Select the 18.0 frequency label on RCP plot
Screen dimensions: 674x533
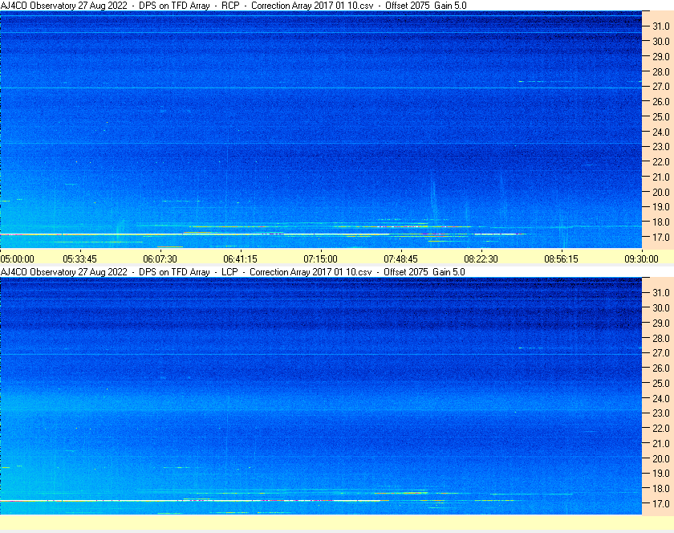661,222
